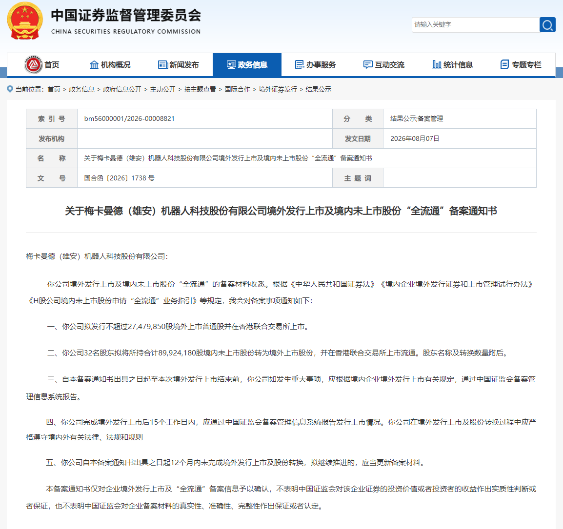Click the 分类 table header cell
Image resolution: width=563 pixels, height=529 pixels.
[x=358, y=119]
